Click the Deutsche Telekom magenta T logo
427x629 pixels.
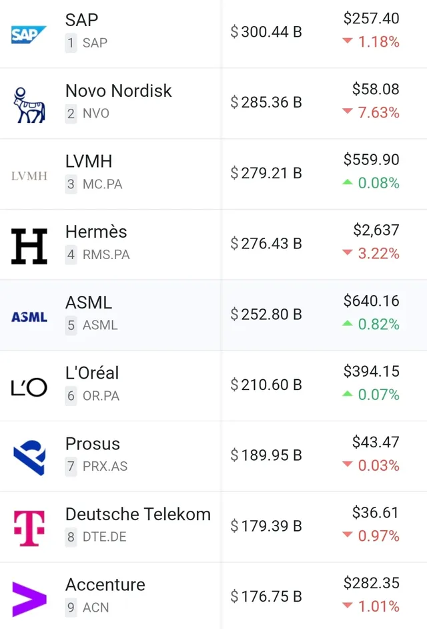[29, 528]
